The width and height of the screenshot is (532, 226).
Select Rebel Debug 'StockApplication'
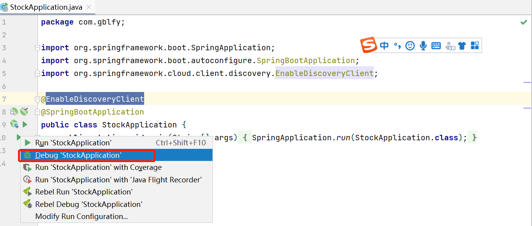point(116,204)
